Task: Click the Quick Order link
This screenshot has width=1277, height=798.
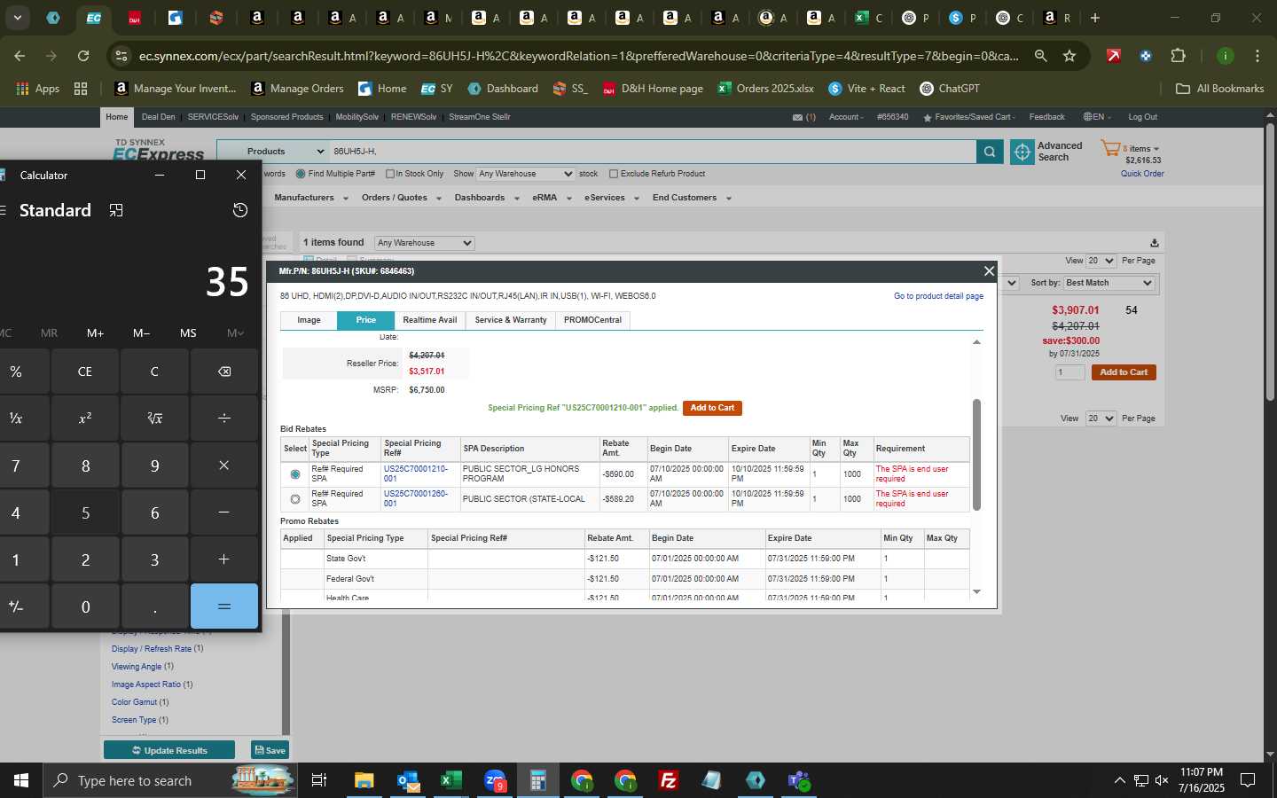Action: tap(1142, 174)
